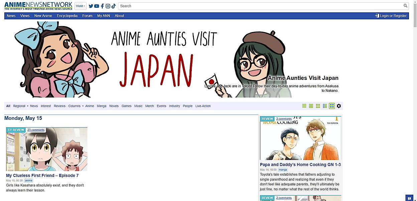Click the REVIEW label on Papa and Daddy's card

click(x=267, y=119)
